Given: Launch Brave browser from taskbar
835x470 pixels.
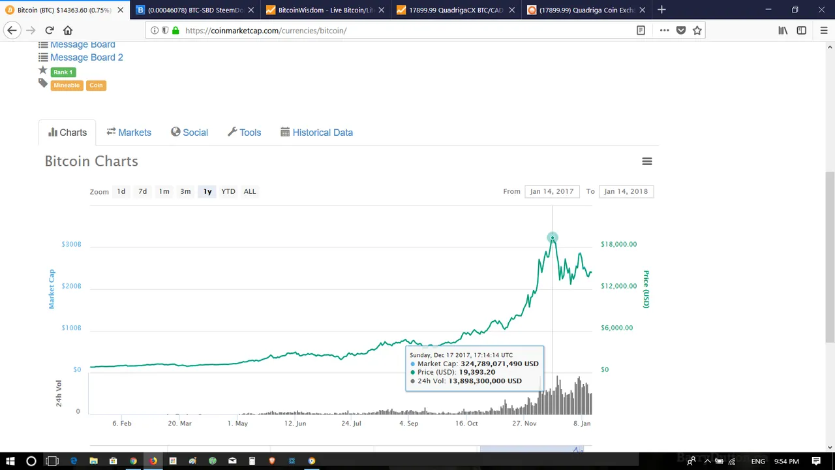Looking at the screenshot, I should pyautogui.click(x=272, y=461).
